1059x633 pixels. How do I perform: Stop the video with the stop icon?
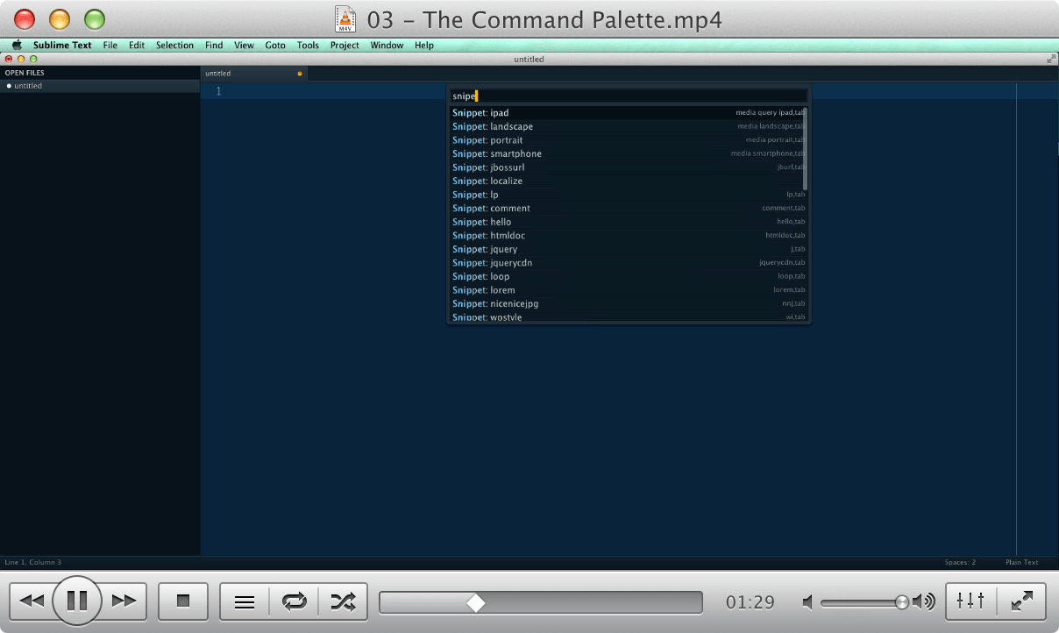point(182,601)
